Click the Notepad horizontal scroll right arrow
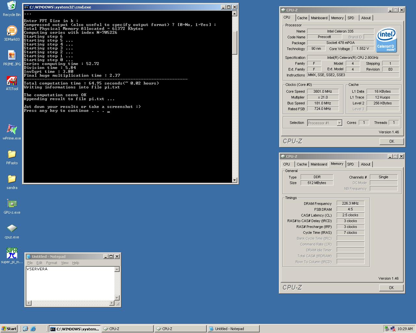The width and height of the screenshot is (416, 333). (x=112, y=303)
